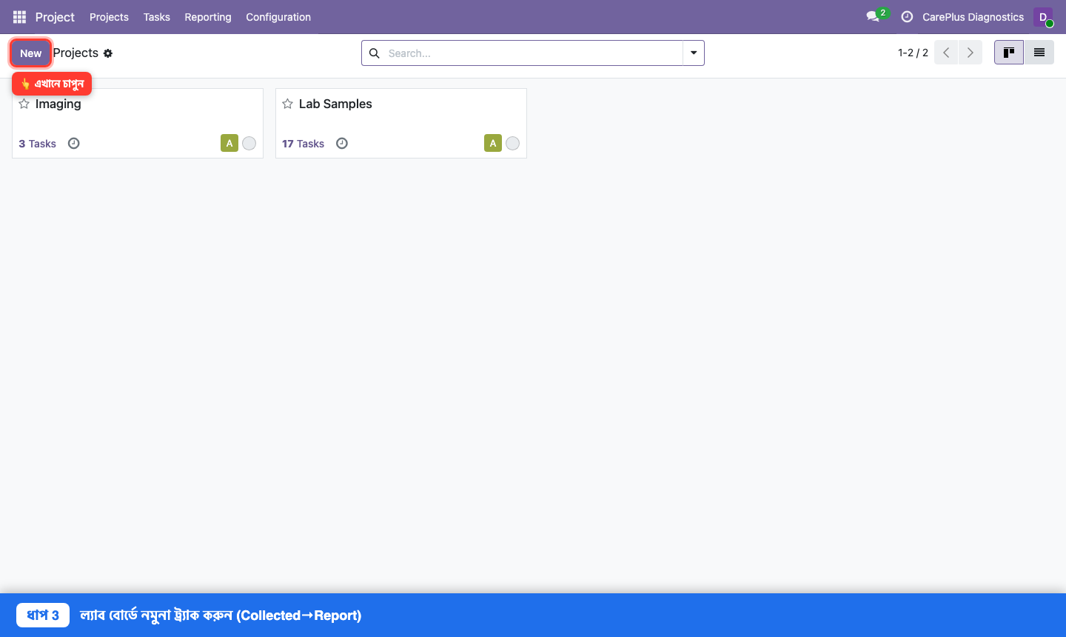Click the search magnifier icon
The width and height of the screenshot is (1066, 637).
[375, 53]
